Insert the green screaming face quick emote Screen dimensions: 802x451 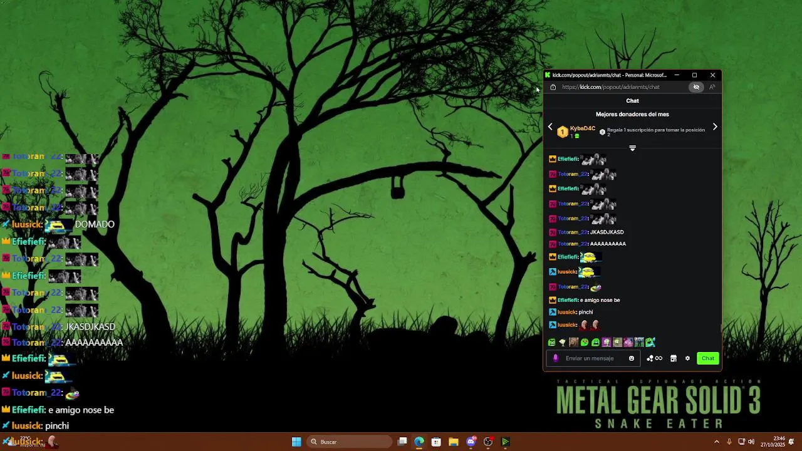pos(595,343)
